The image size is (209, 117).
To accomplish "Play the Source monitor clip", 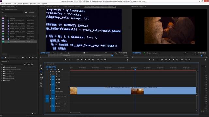I will (x=85, y=60).
